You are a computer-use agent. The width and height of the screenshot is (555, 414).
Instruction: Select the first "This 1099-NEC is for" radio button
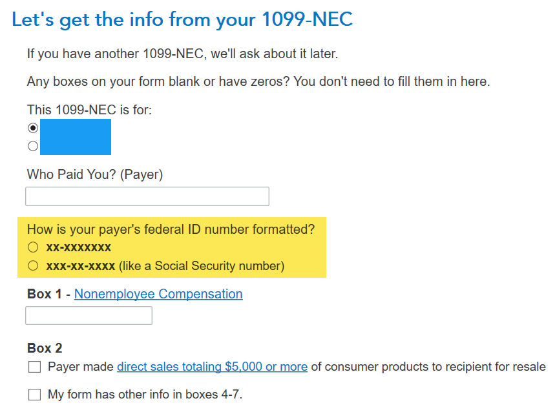pyautogui.click(x=33, y=128)
